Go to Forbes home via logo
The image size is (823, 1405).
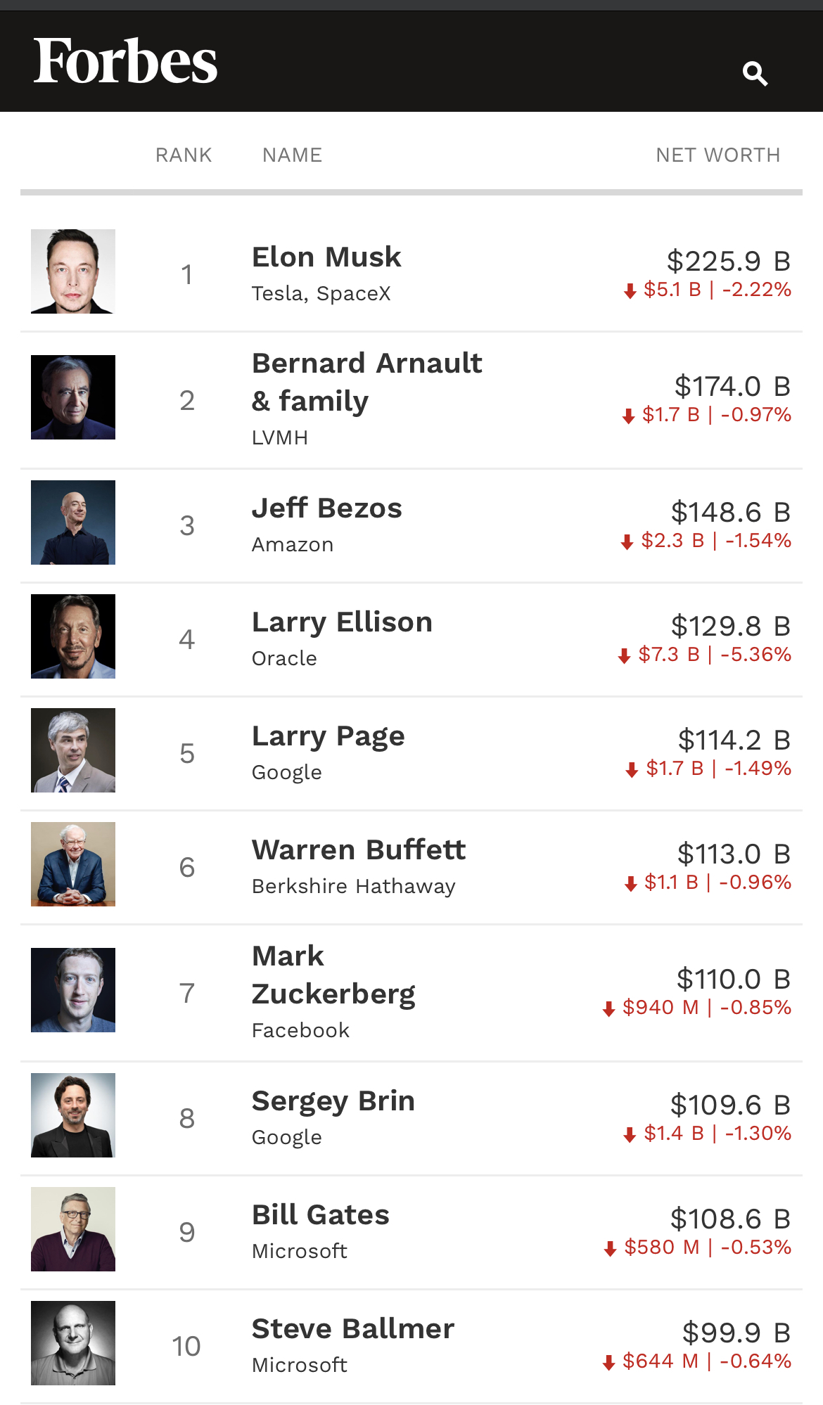tap(125, 61)
